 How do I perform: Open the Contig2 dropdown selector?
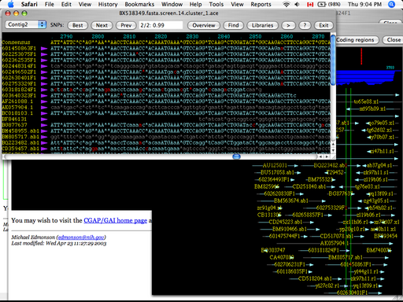click(x=26, y=24)
